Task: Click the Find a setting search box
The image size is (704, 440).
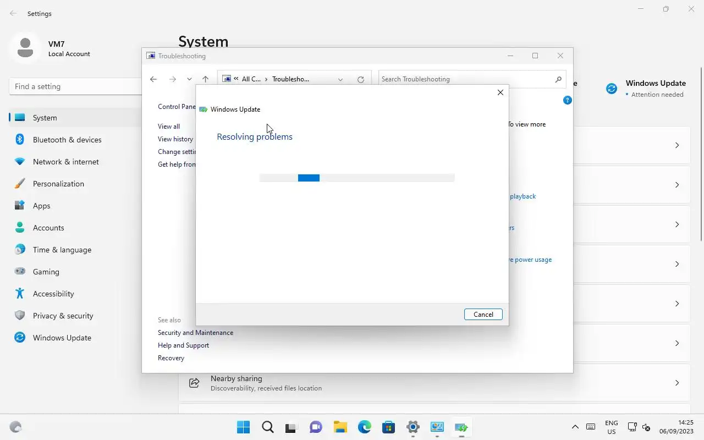Action: 75,86
